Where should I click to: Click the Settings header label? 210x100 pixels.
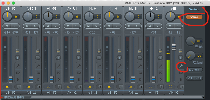[x=194, y=9]
